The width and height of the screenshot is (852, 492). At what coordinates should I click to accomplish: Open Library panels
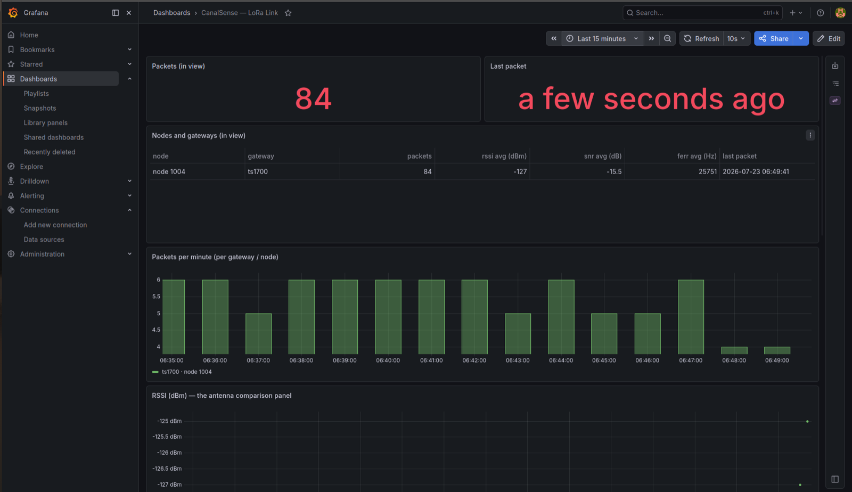click(x=46, y=123)
